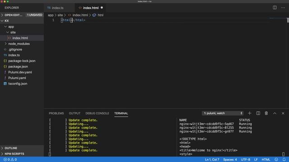This screenshot has width=289, height=162.
Task: Open package-lock.json file
Action: (x=22, y=61)
